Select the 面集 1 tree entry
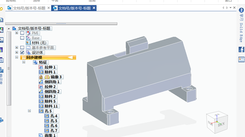245x137 pixels. (48, 135)
